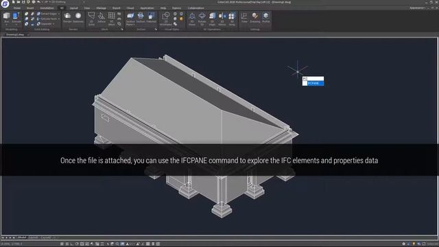Viewport: 439px width, 247px height.
Task: Switch to the Export ribbon tab
Action: coord(116,8)
